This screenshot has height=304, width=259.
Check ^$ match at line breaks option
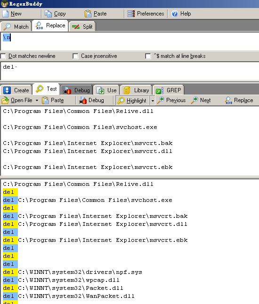point(148,56)
